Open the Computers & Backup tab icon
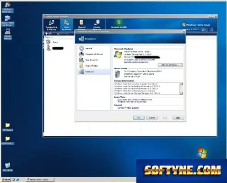The image size is (227, 183). pos(51,22)
